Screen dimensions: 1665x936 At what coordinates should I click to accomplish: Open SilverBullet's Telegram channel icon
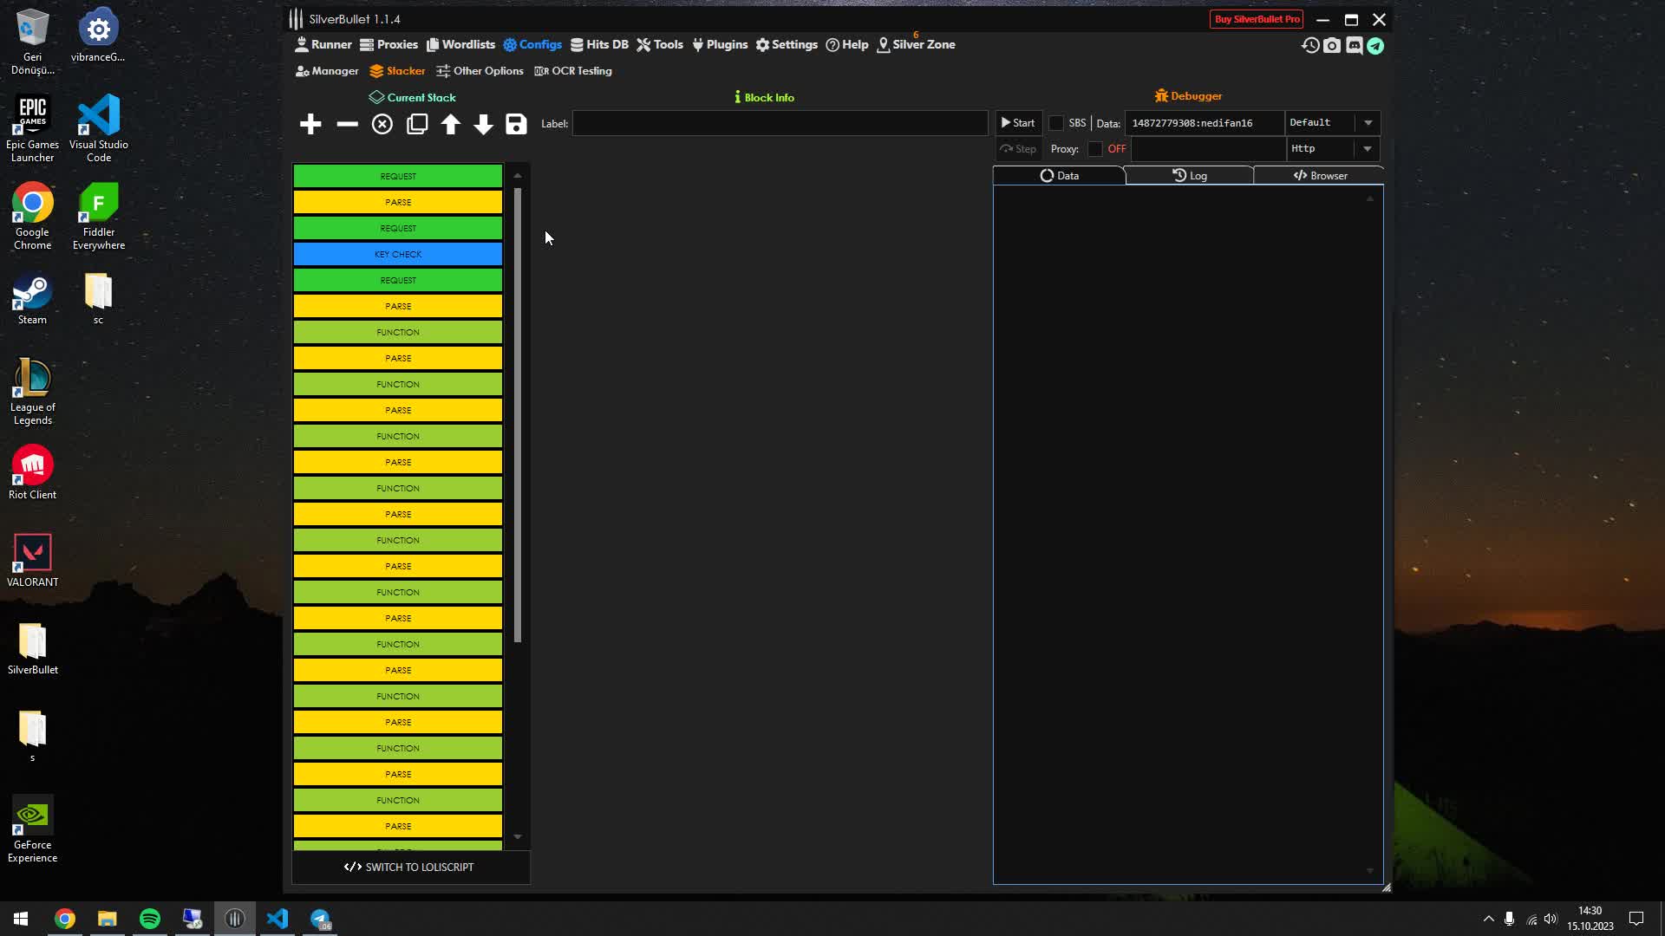tap(1375, 45)
